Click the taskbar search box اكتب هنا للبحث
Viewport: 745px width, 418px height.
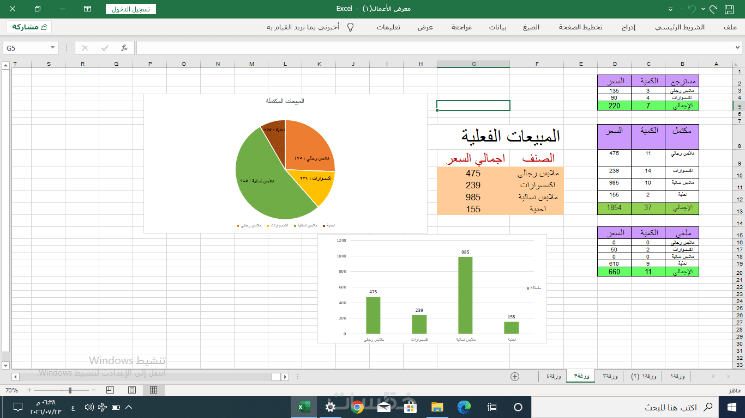pyautogui.click(x=625, y=407)
